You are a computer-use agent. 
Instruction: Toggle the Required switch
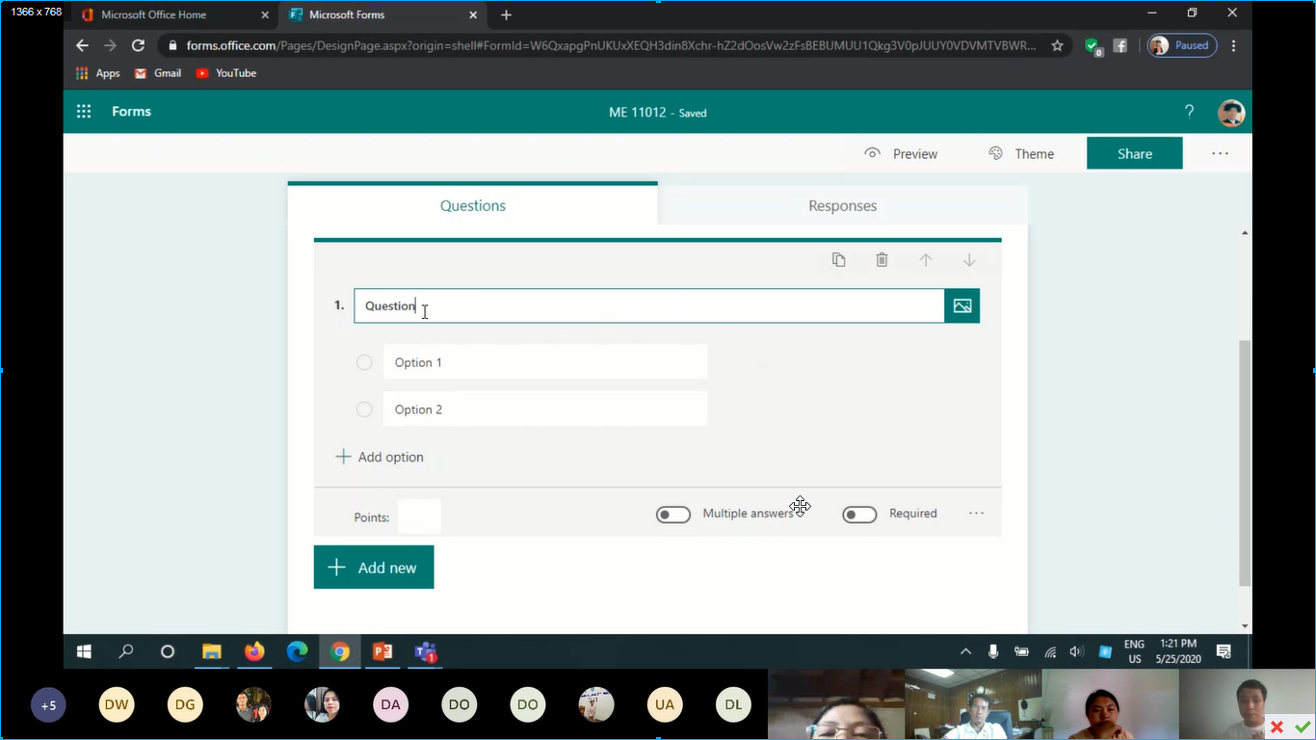(859, 515)
